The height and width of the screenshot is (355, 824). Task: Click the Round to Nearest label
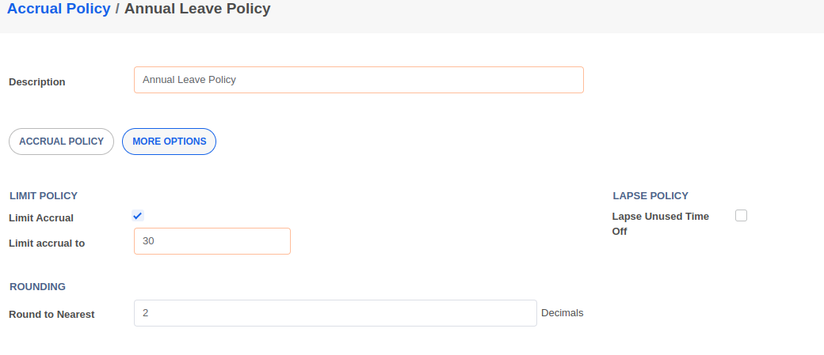pyautogui.click(x=51, y=315)
